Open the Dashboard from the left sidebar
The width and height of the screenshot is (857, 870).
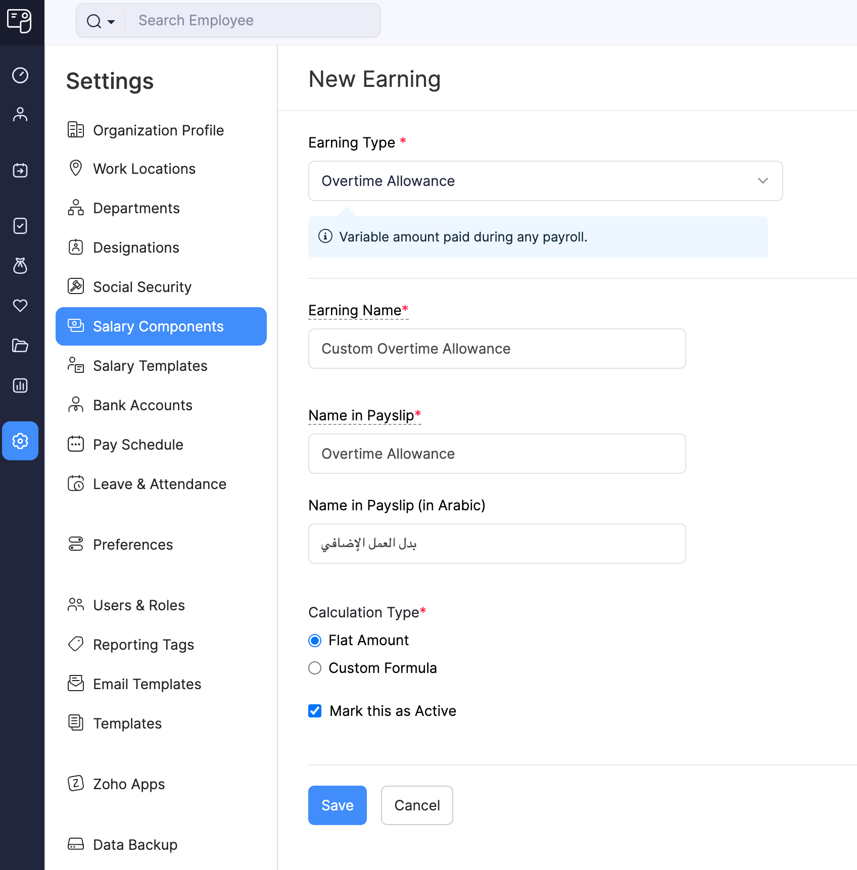(20, 75)
